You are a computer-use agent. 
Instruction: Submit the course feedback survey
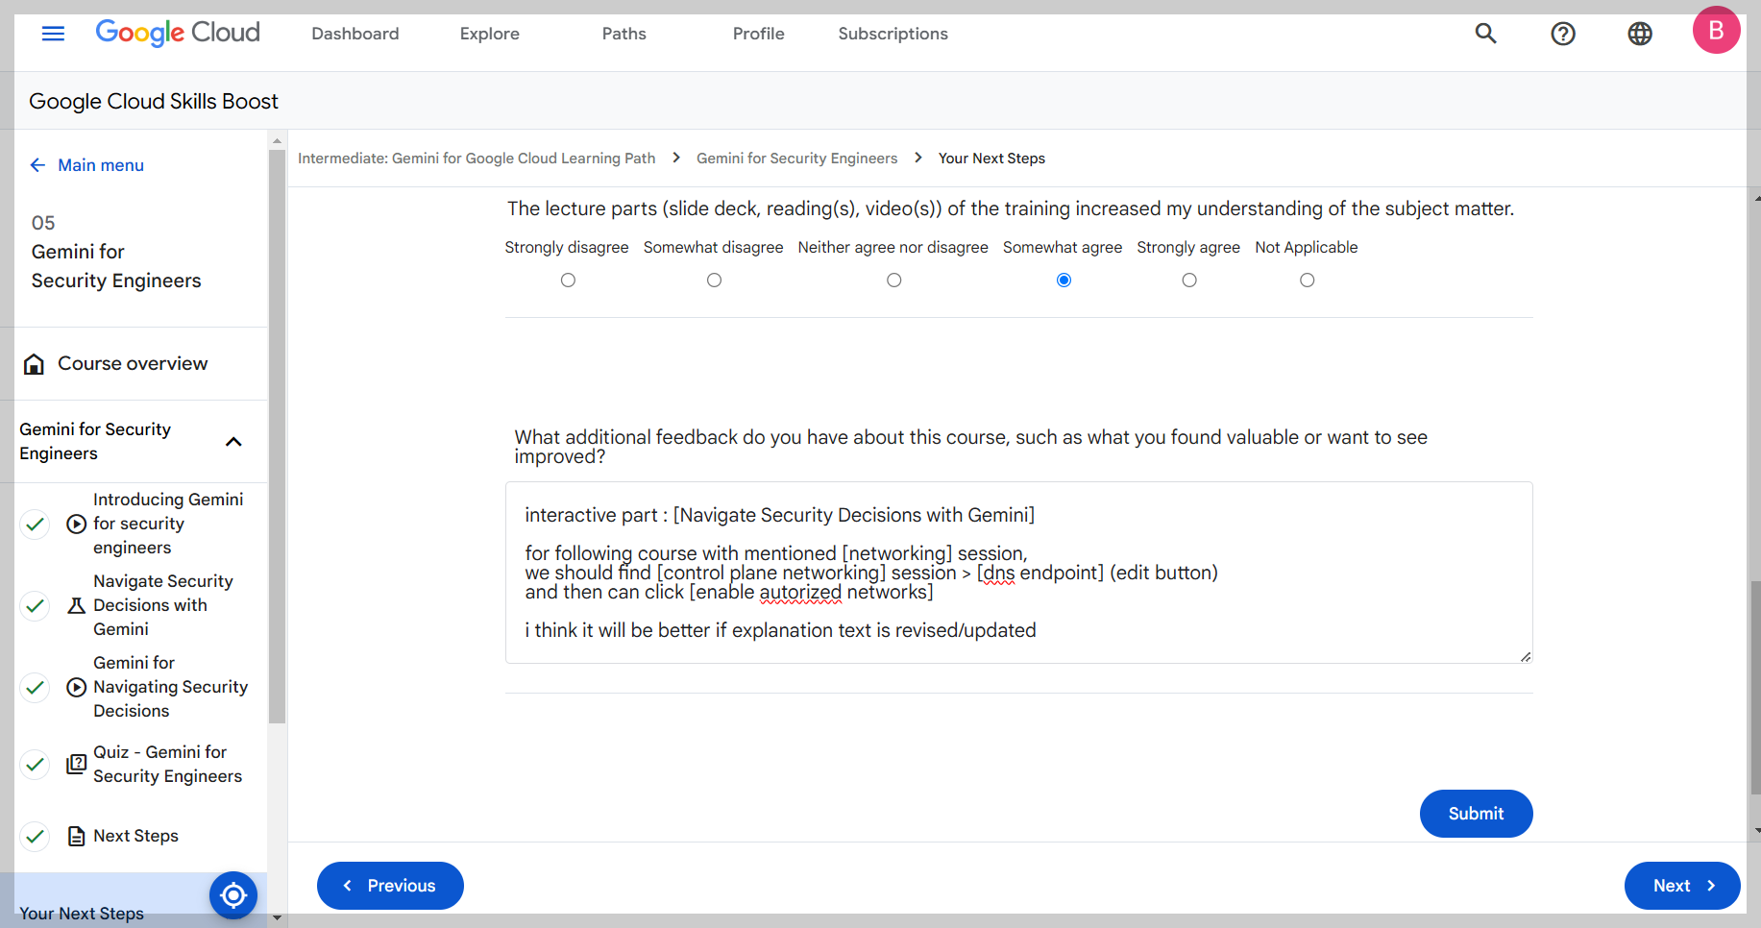(1476, 814)
